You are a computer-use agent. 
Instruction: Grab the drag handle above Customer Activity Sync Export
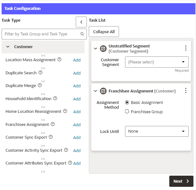pyautogui.click(x=43, y=146)
